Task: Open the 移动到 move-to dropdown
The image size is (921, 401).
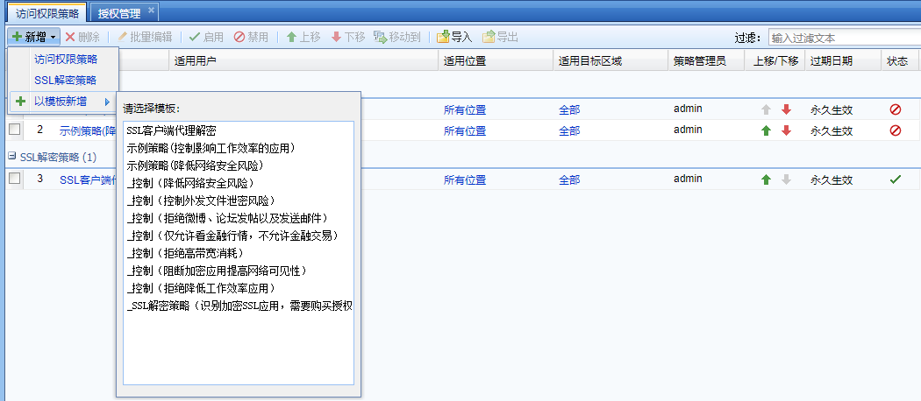Action: [396, 37]
